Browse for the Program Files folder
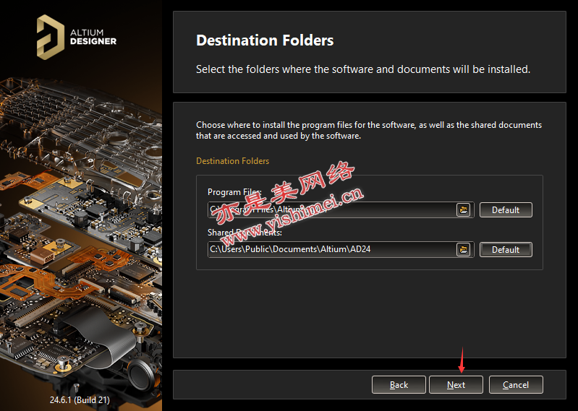This screenshot has width=578, height=411. pyautogui.click(x=464, y=209)
